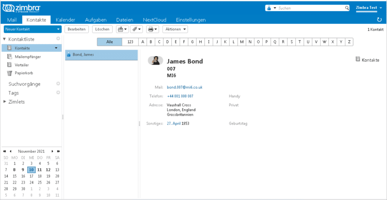
Task: Go to previous month in mini calendar
Action: tap(10, 151)
